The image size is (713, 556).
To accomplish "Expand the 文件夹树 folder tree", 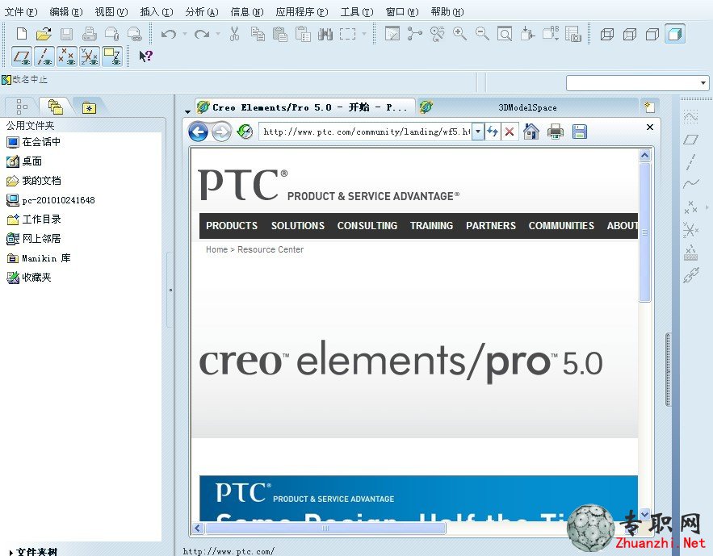I will (x=11, y=552).
